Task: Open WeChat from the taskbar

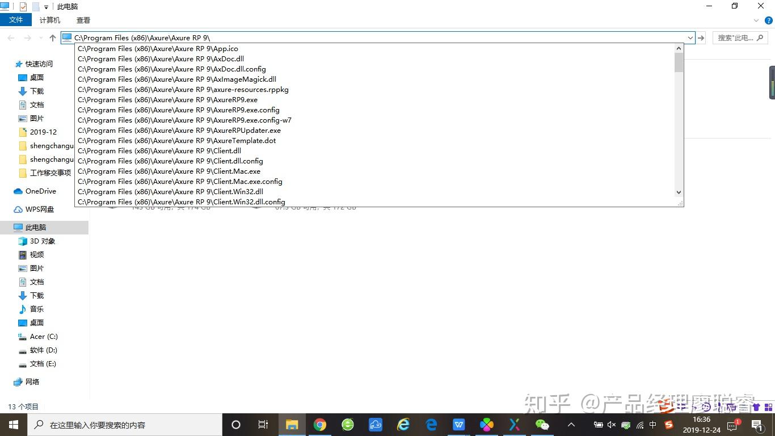Action: point(542,425)
